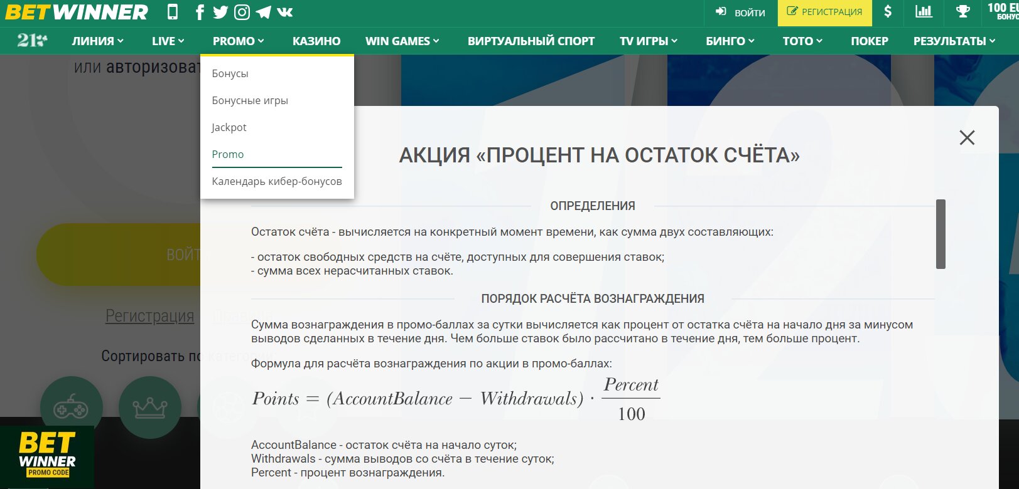Click the gamepad category circle icon
The image size is (1019, 489).
71,407
